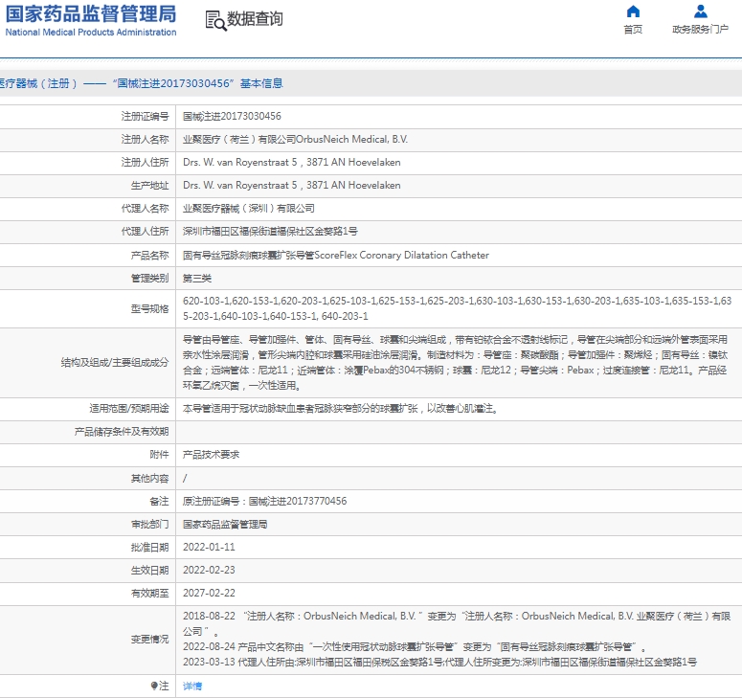The height and width of the screenshot is (698, 742).
Task: Click expiry date 2027-02-22
Action: click(x=209, y=593)
